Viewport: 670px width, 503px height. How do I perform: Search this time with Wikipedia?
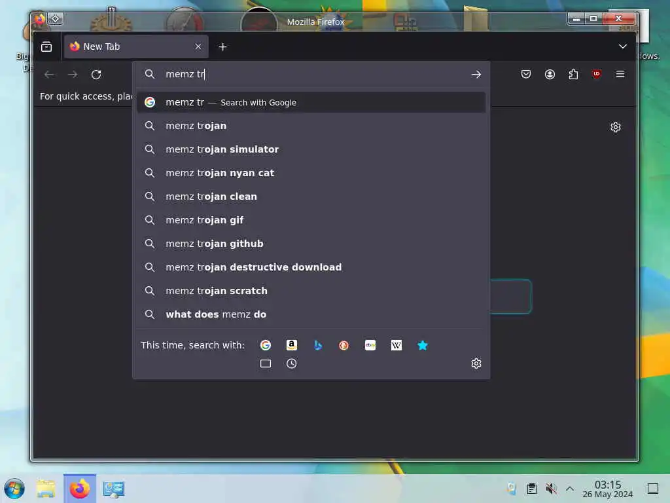[x=396, y=345]
